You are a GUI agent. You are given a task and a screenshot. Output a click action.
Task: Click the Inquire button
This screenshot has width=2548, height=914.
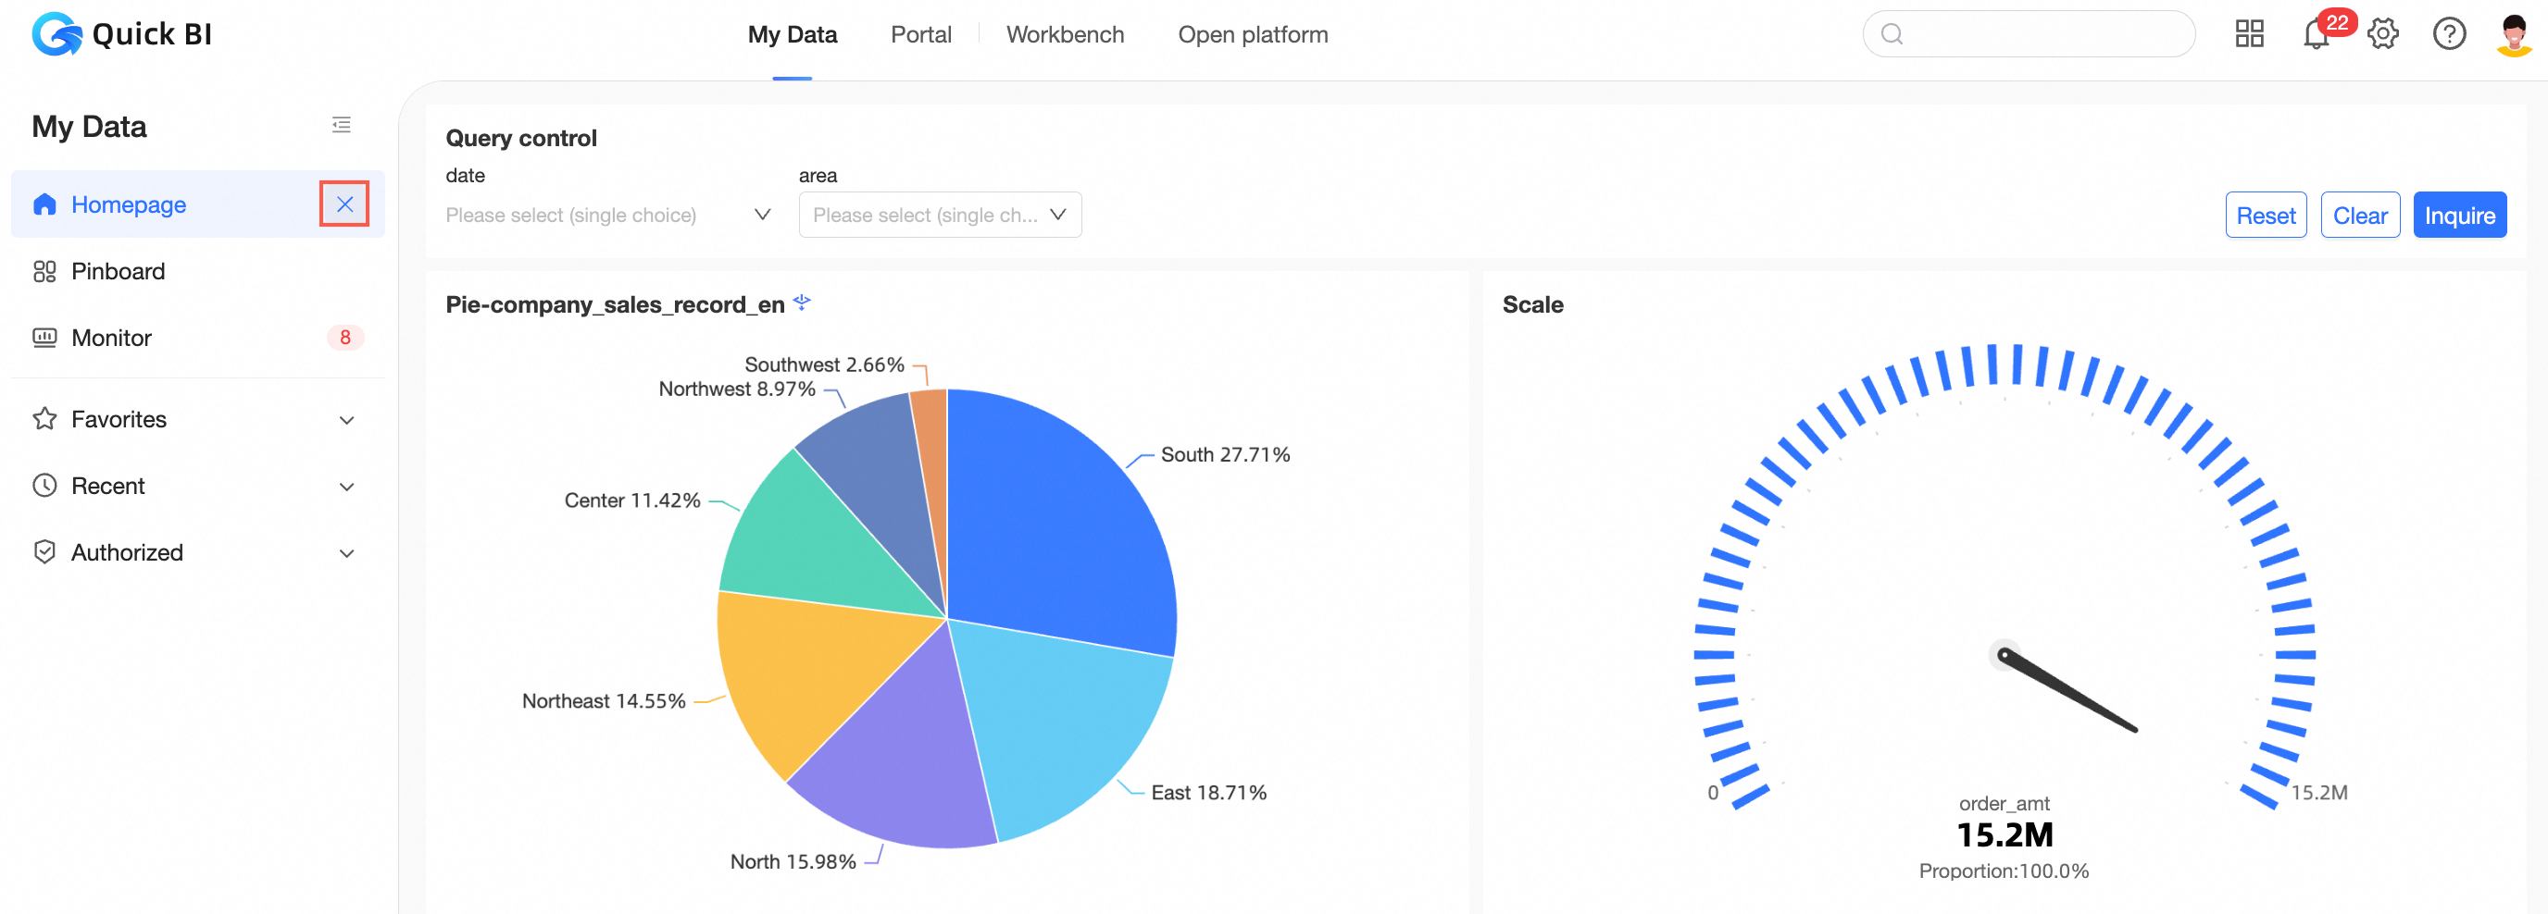pos(2459,216)
